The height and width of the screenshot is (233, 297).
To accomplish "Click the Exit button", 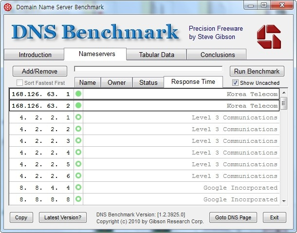I will (275, 217).
